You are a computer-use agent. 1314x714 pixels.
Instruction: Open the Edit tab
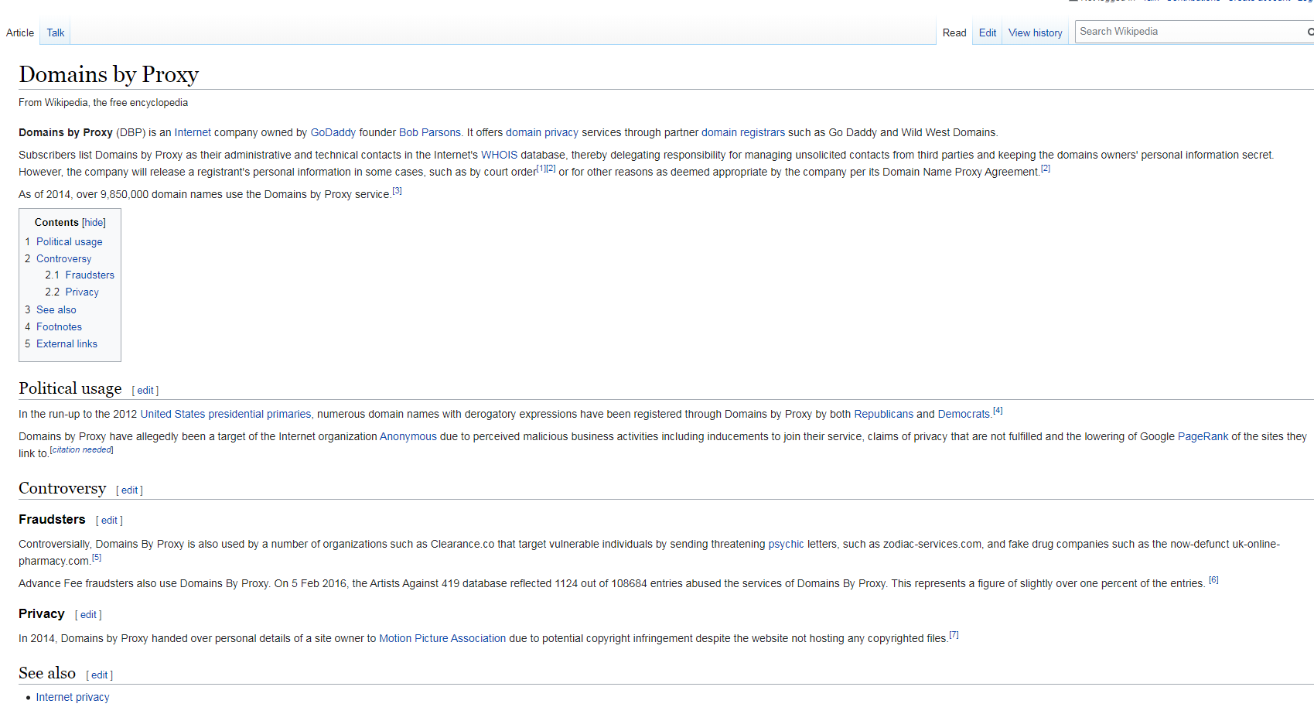click(x=988, y=32)
